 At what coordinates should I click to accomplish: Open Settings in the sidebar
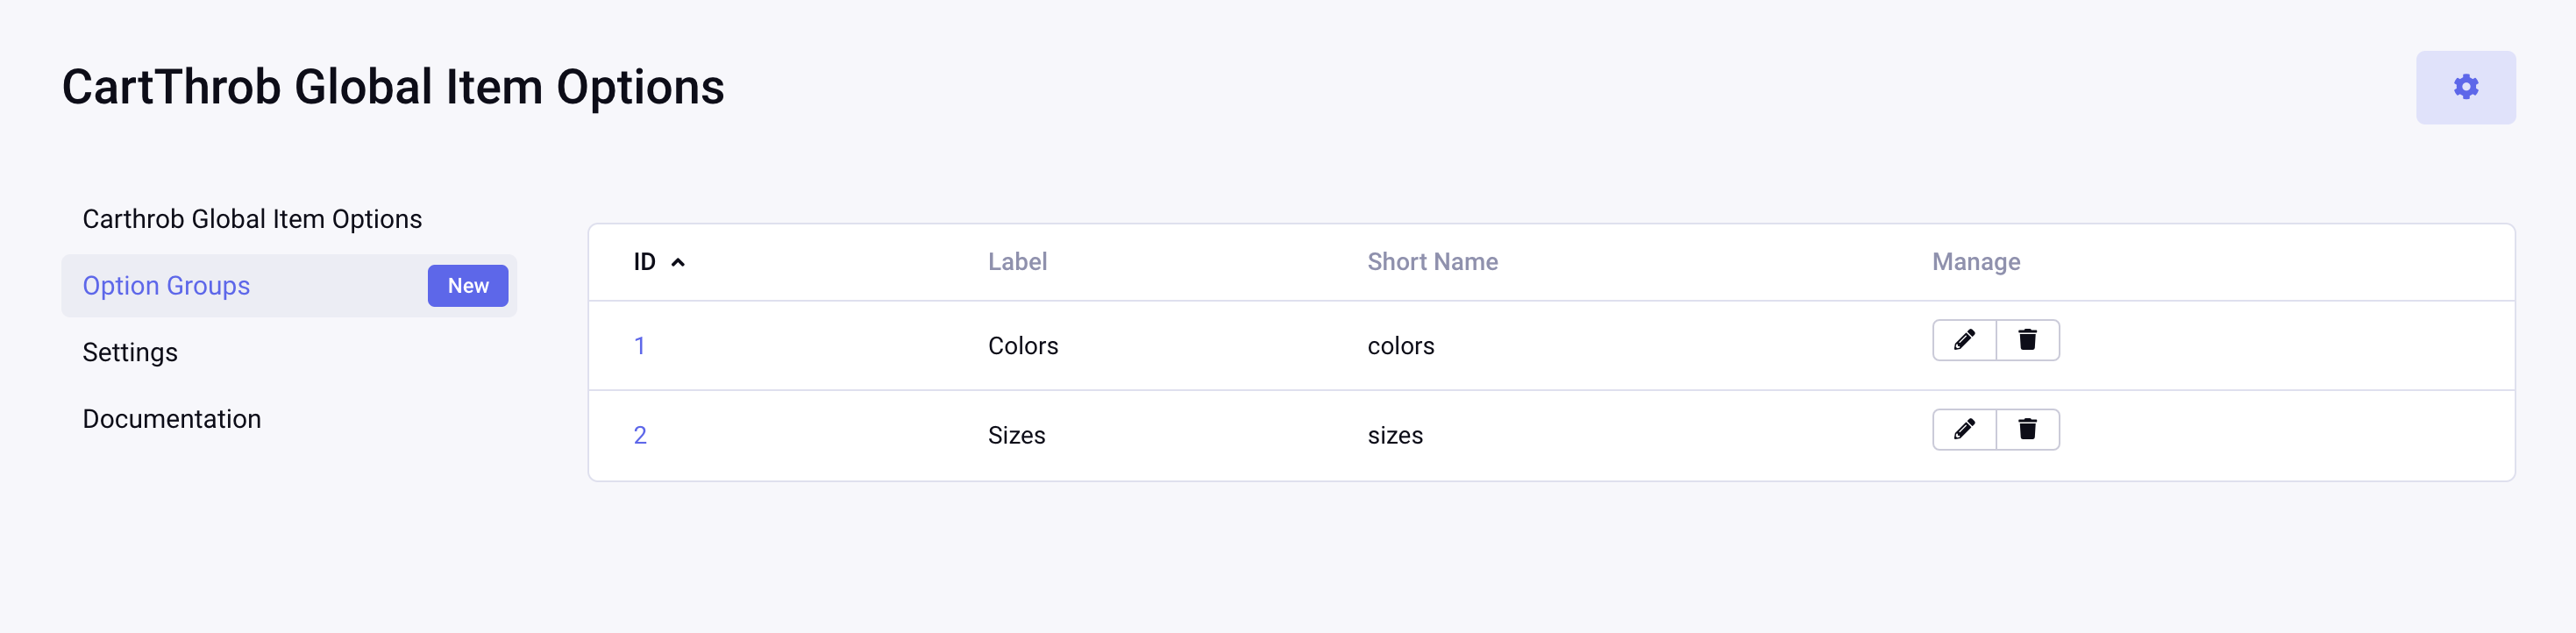point(130,352)
